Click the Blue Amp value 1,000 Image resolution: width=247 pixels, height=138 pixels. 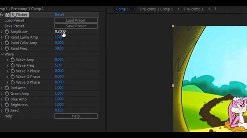[x=59, y=99]
